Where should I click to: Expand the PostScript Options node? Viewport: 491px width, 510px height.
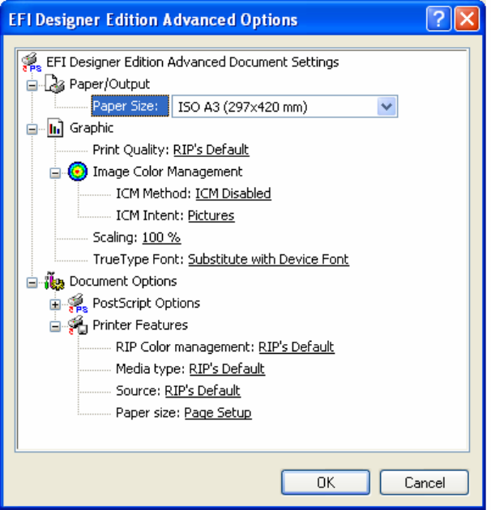tap(55, 304)
